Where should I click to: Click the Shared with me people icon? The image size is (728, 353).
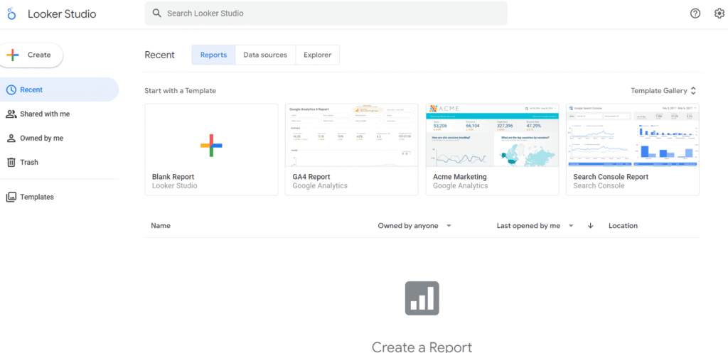pos(11,114)
